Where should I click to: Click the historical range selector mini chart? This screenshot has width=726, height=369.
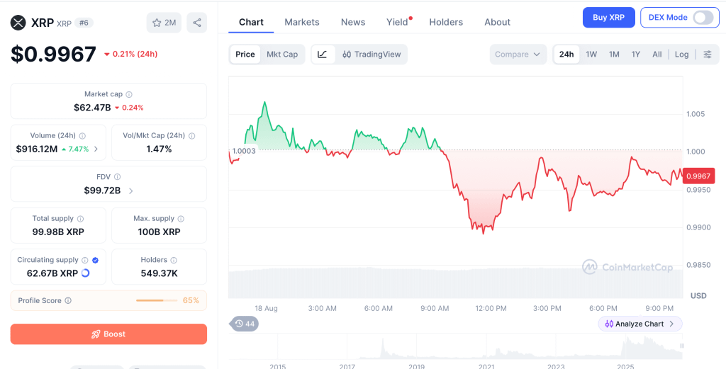(456, 347)
